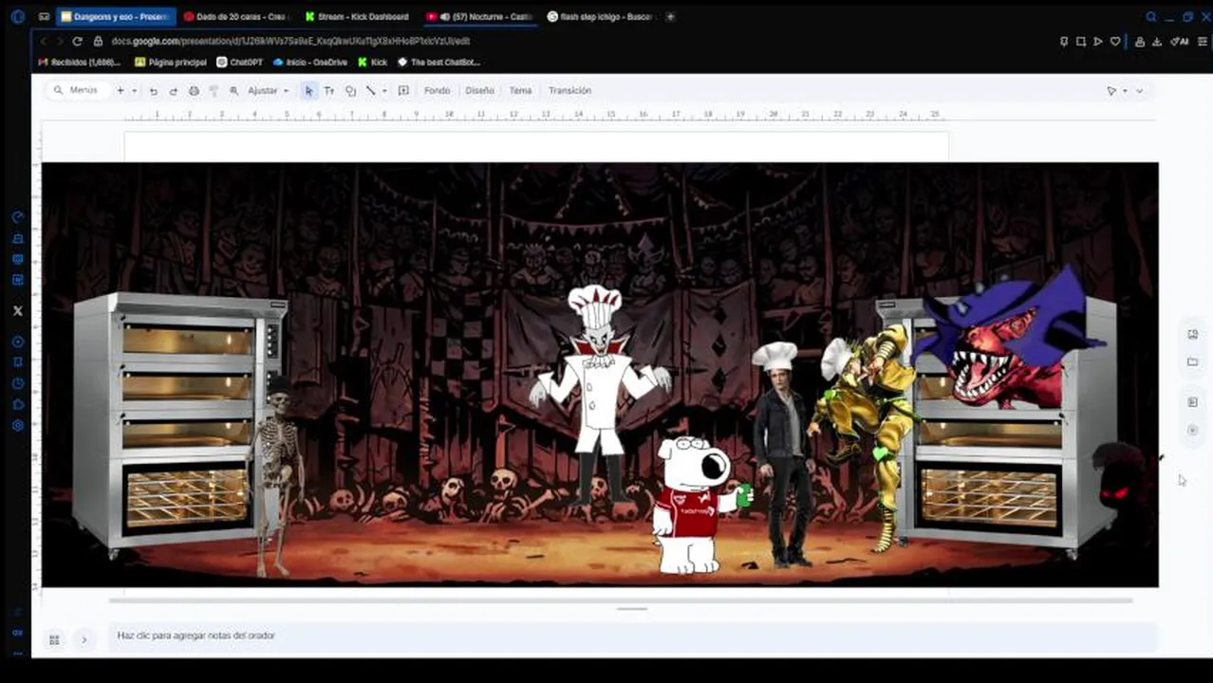The image size is (1213, 683).
Task: Switch to Stream - Kick Dashboard tab
Action: [359, 17]
